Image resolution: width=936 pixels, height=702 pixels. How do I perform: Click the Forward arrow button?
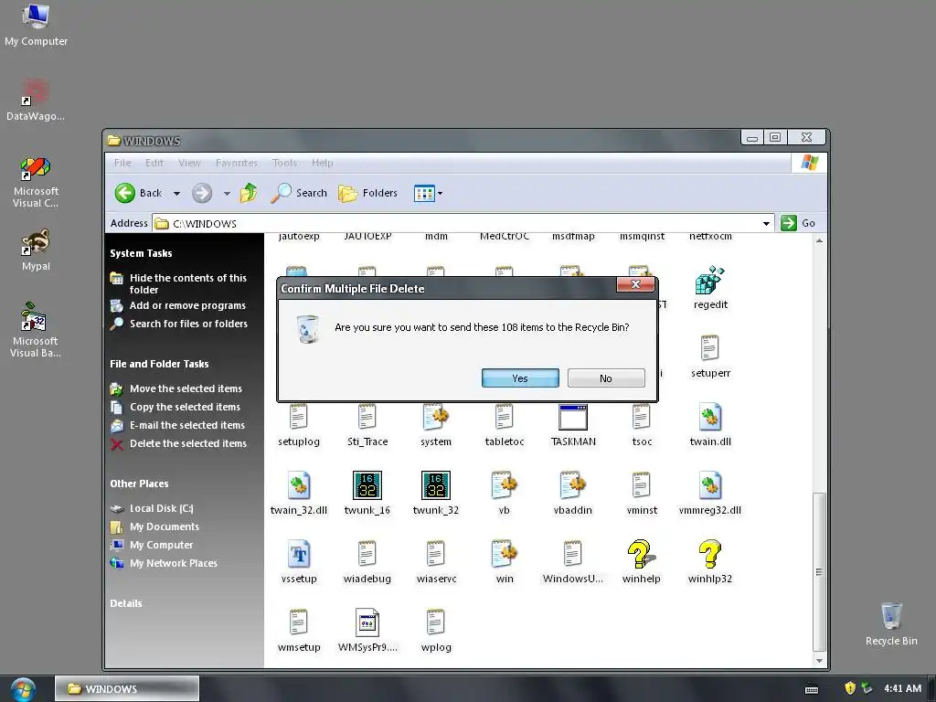(x=202, y=193)
